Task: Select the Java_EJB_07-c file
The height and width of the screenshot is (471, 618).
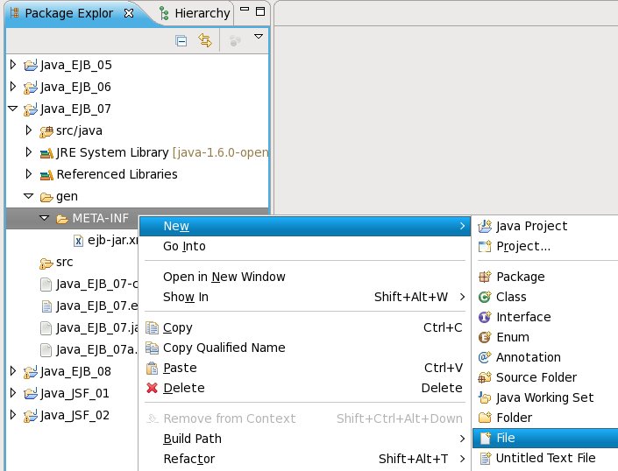Action: point(96,284)
